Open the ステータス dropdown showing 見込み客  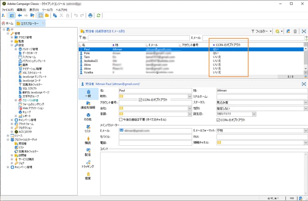pos(306,102)
